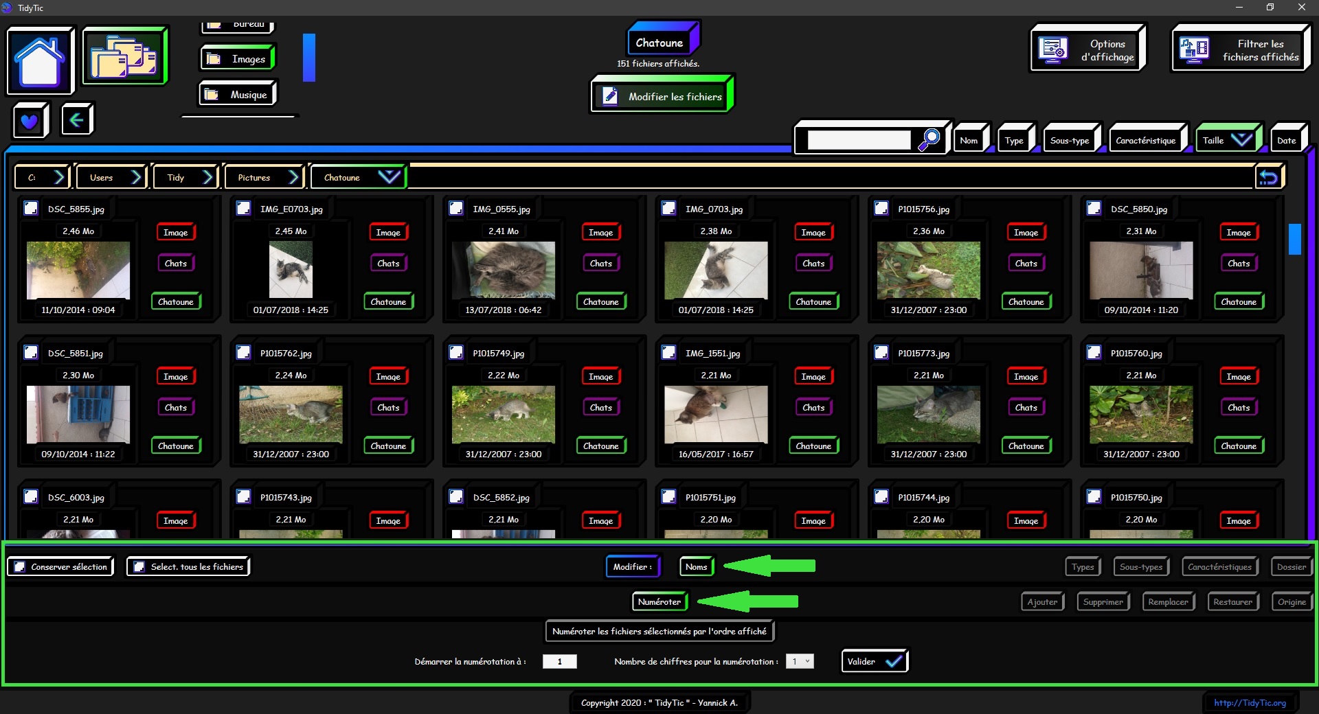Check the P1015760.jpg file box
1319x714 pixels.
1094,352
